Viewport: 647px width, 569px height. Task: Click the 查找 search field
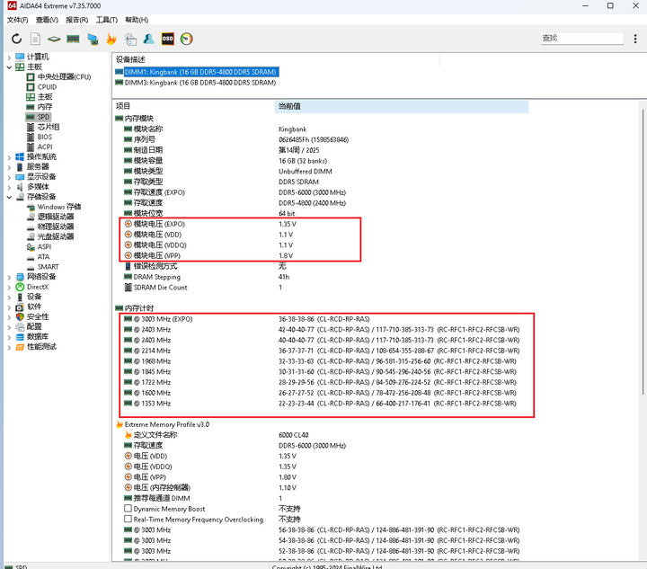[581, 39]
